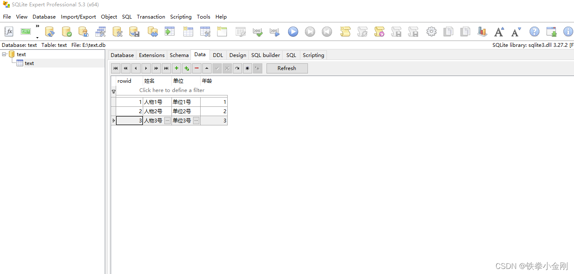Click 'Click here to define a filter'

click(x=171, y=90)
